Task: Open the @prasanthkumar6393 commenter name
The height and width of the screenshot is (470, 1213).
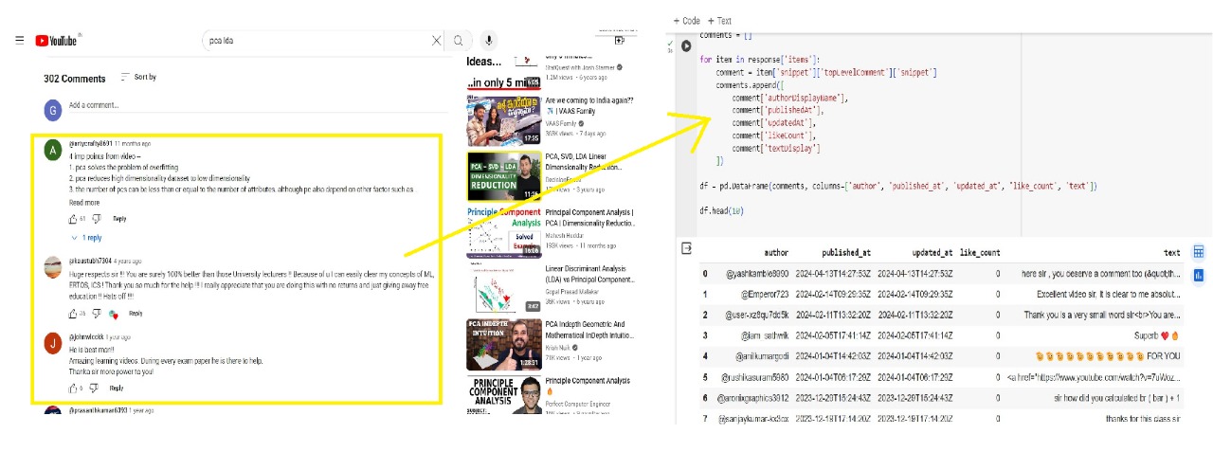Action: (x=97, y=410)
